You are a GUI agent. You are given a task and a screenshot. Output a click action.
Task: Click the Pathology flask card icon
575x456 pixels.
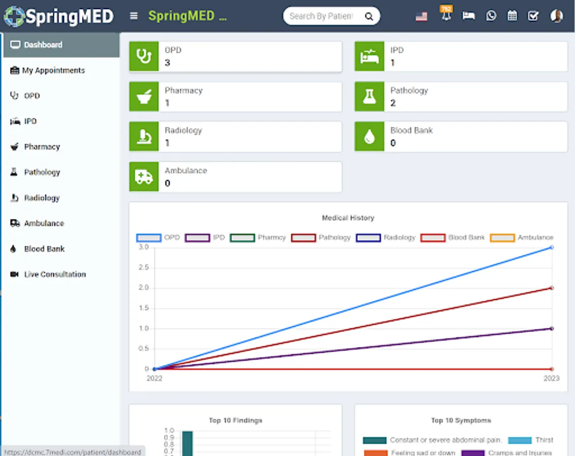[x=370, y=96]
